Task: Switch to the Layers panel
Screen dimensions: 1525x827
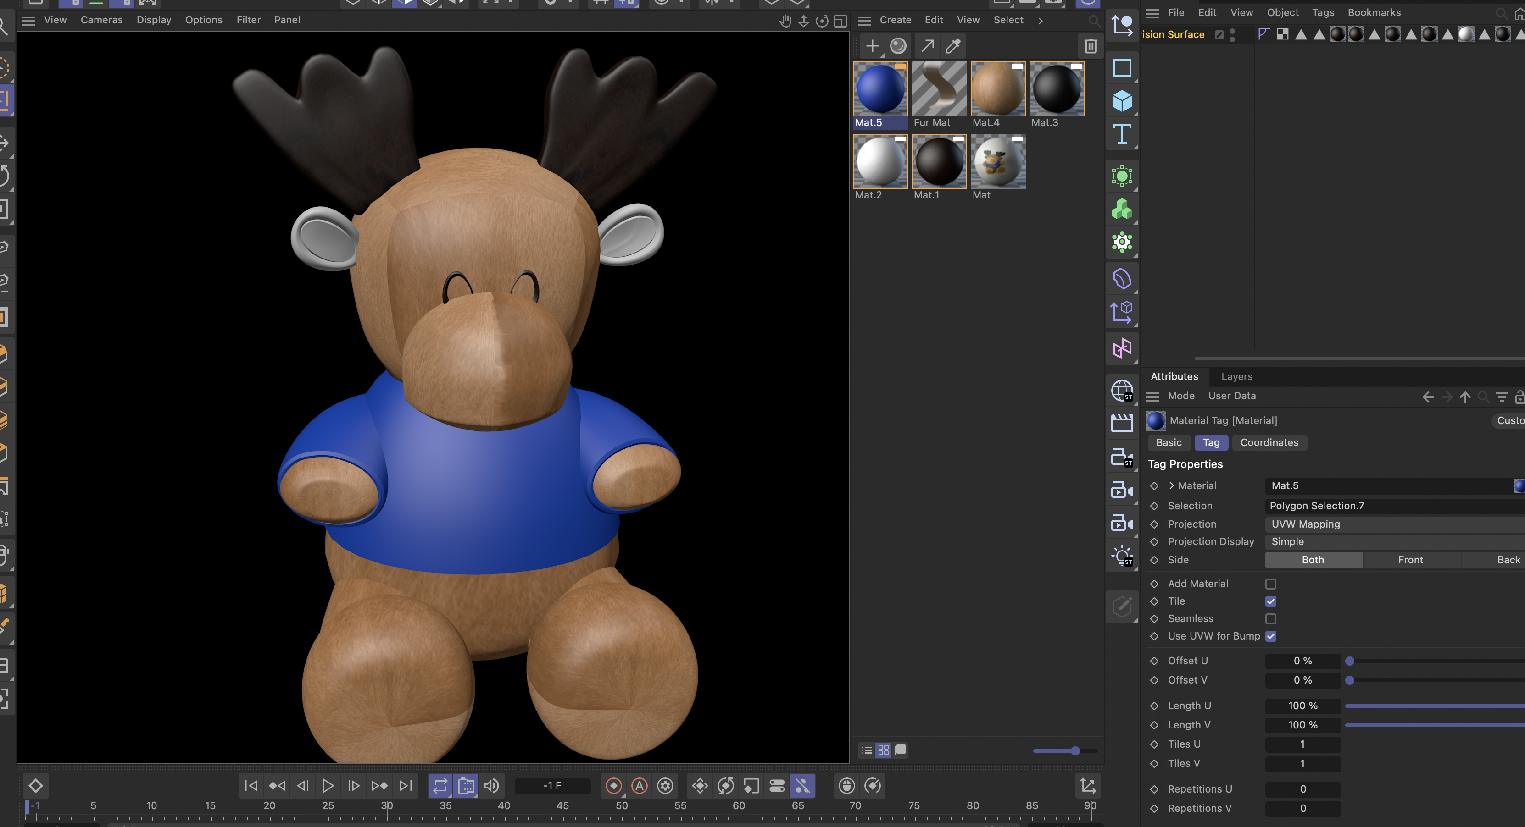Action: point(1237,376)
